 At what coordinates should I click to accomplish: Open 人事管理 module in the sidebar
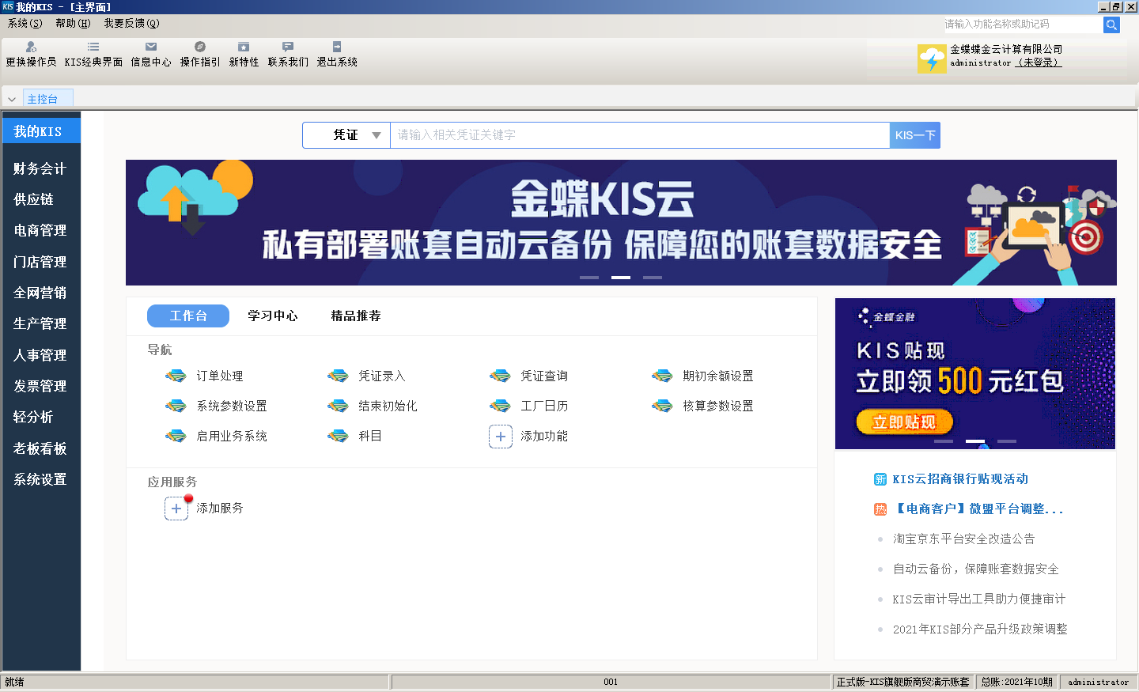point(41,355)
